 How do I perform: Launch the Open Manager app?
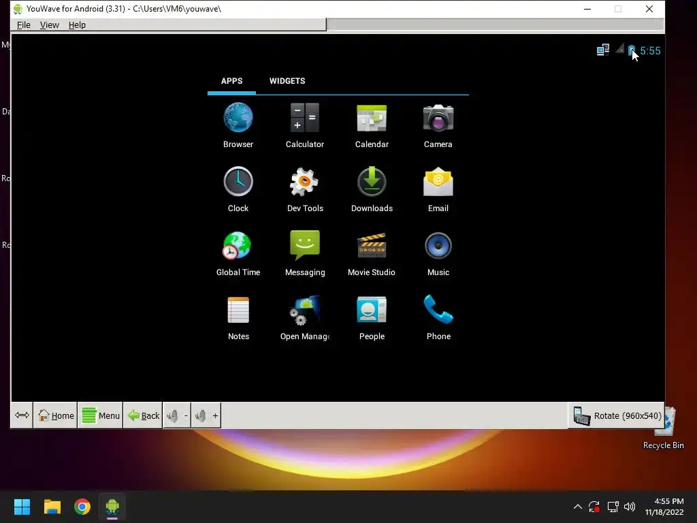pyautogui.click(x=305, y=317)
